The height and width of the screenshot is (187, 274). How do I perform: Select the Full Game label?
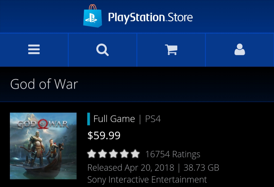click(114, 119)
